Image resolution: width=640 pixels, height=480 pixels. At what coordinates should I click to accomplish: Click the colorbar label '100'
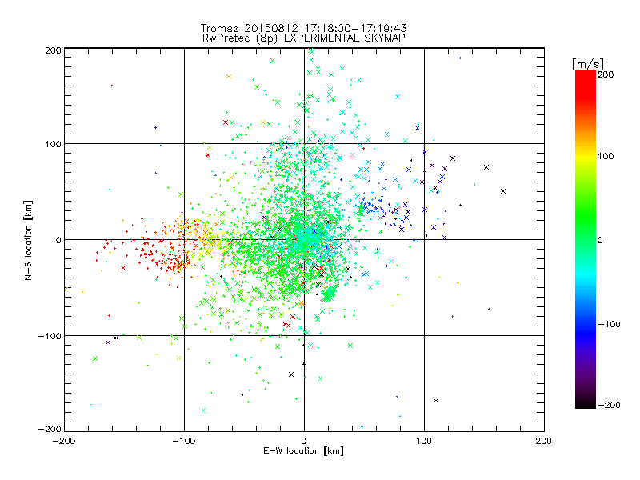[x=606, y=156]
